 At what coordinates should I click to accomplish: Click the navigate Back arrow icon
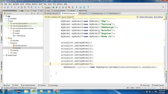click(35, 7)
